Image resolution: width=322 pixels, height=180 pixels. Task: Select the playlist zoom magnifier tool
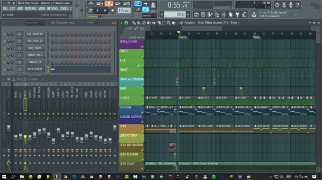169,23
